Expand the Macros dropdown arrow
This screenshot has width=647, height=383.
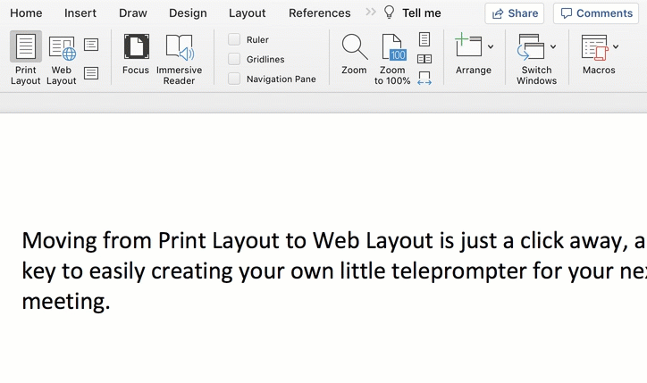coord(616,47)
